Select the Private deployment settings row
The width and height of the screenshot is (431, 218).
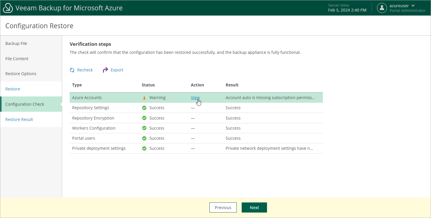(x=196, y=148)
